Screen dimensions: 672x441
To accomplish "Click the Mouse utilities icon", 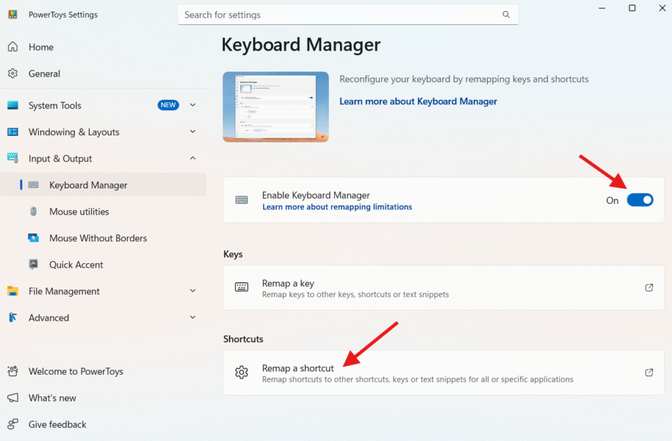I will click(x=33, y=211).
